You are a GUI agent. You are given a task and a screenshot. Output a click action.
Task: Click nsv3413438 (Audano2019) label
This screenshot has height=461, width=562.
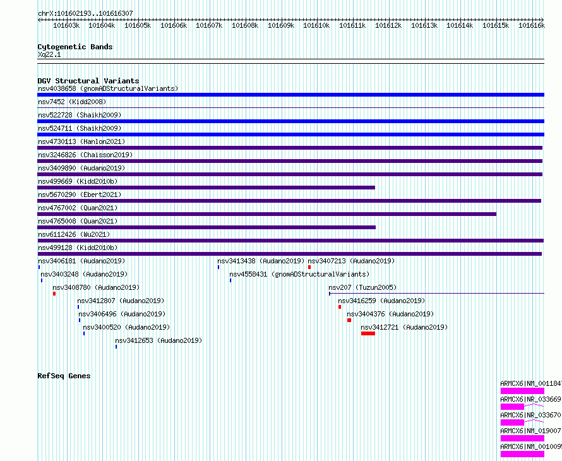point(261,261)
